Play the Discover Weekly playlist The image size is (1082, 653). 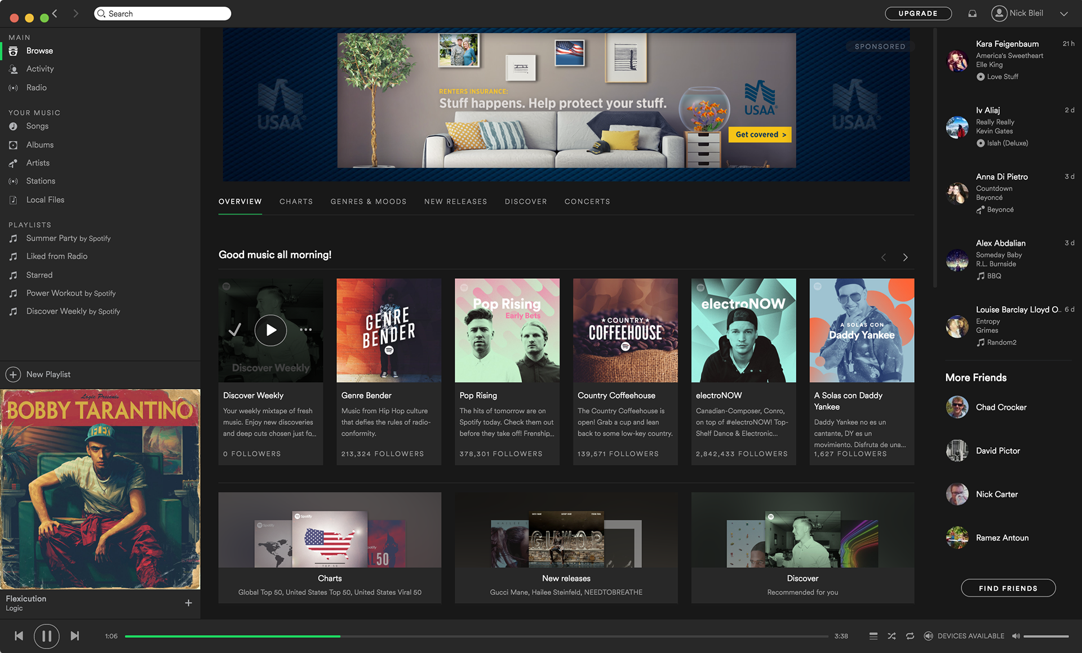pyautogui.click(x=270, y=330)
